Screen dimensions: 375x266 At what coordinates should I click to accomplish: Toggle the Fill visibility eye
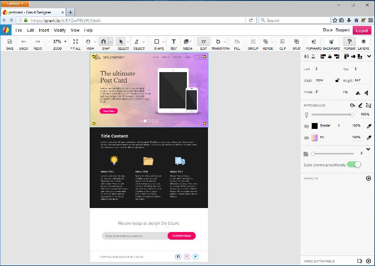(x=306, y=137)
